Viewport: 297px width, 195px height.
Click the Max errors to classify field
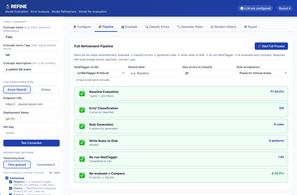[208, 73]
